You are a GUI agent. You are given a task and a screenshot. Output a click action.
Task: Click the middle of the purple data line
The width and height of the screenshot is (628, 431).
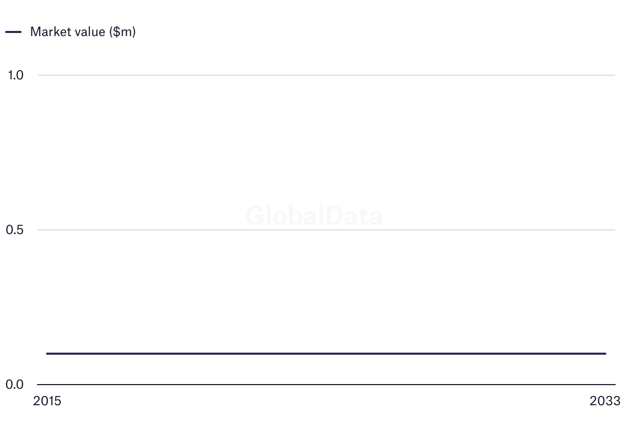point(326,354)
